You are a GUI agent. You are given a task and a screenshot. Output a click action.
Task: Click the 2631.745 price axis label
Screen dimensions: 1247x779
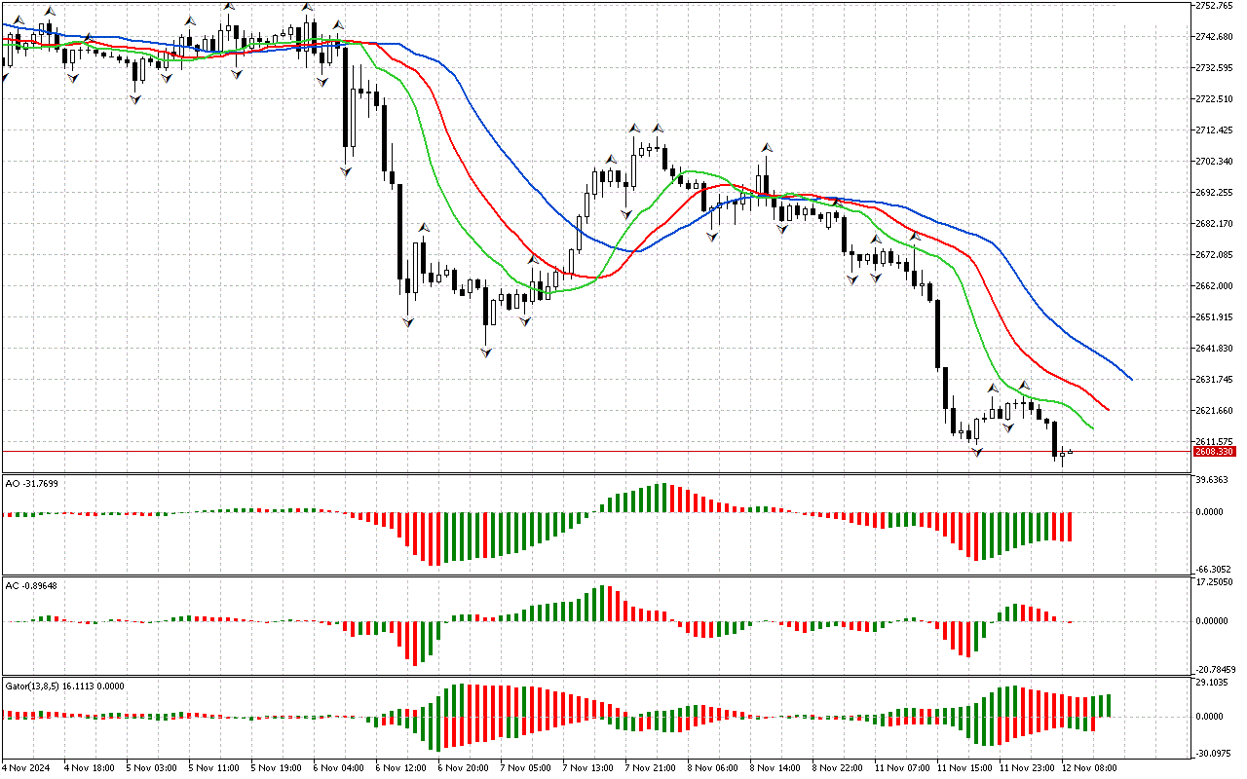1216,380
